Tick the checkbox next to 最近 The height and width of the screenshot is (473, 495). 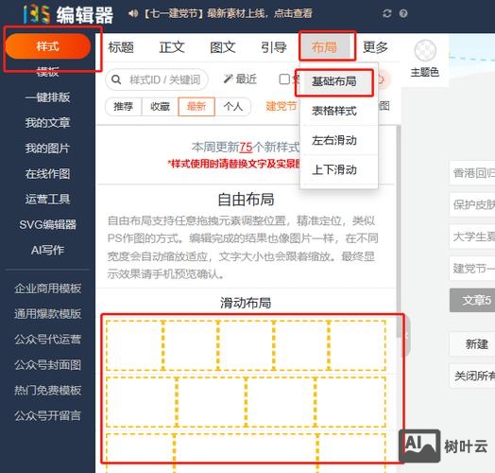284,79
